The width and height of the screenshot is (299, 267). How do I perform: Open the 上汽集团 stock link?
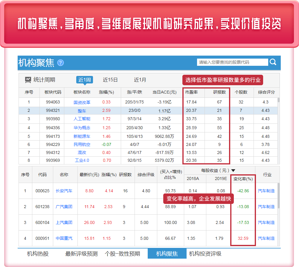point(64,222)
